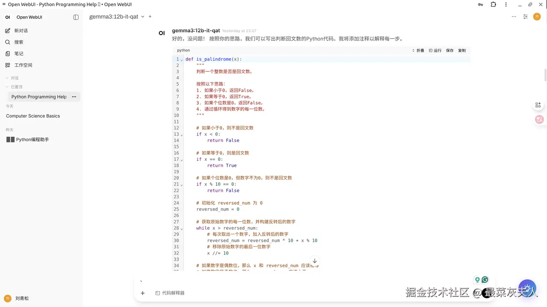Collapse the 已置顶 pinned section
Viewport: 547px width, 307px height.
click(14, 87)
